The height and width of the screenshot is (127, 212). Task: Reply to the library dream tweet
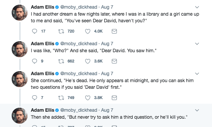(x=35, y=31)
